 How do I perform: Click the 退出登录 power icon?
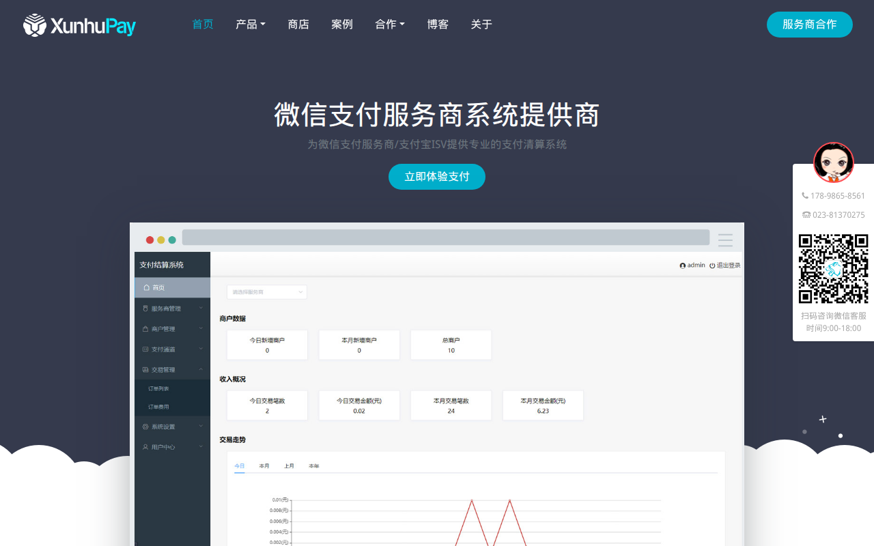[712, 265]
